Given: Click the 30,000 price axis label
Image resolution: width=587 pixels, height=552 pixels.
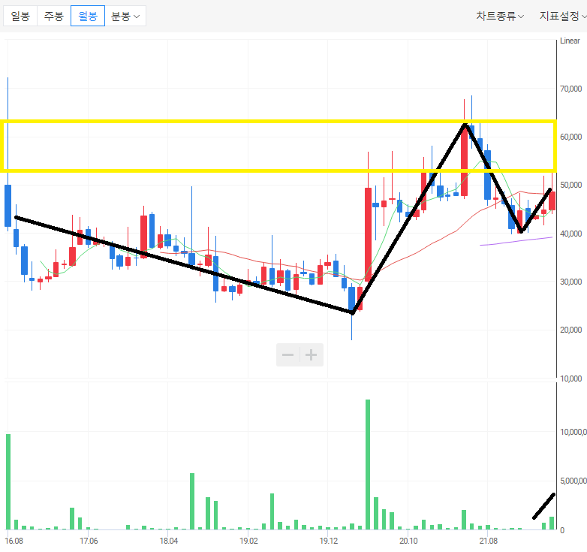Looking at the screenshot, I should [571, 282].
